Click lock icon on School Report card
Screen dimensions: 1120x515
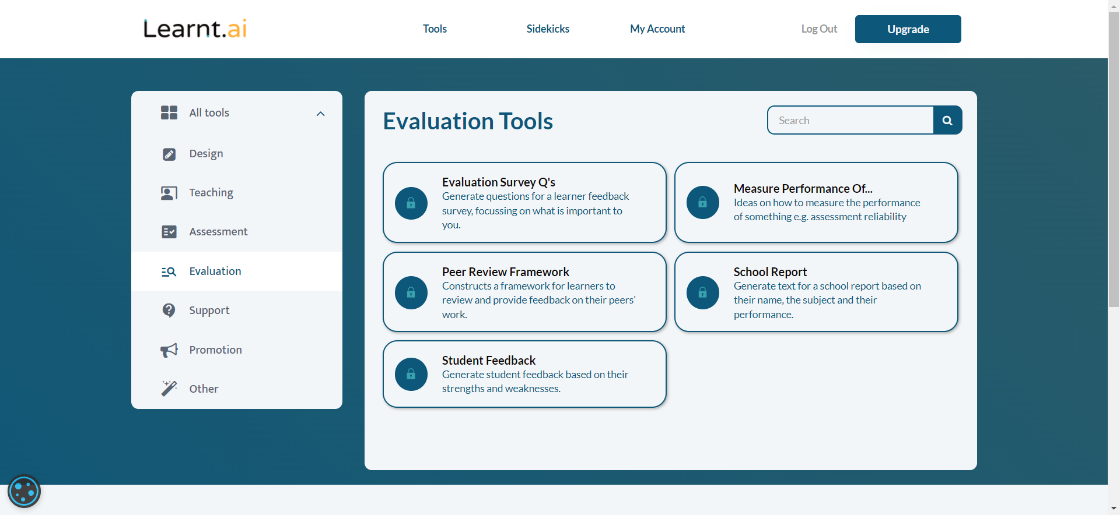(x=703, y=292)
